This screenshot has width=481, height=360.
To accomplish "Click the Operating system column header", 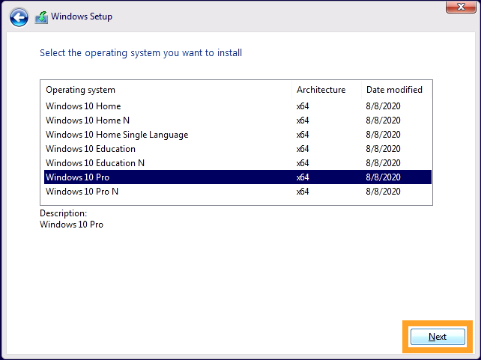I will click(x=81, y=90).
